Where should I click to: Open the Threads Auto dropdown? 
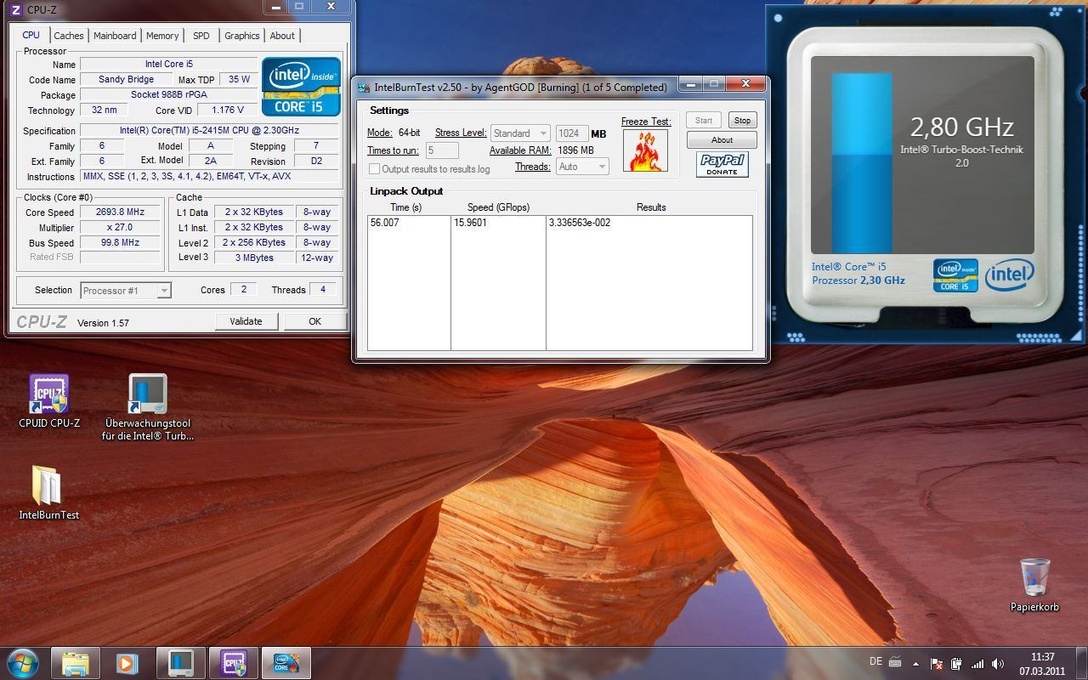(582, 167)
